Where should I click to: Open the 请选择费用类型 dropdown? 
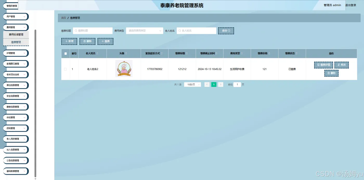click(145, 31)
